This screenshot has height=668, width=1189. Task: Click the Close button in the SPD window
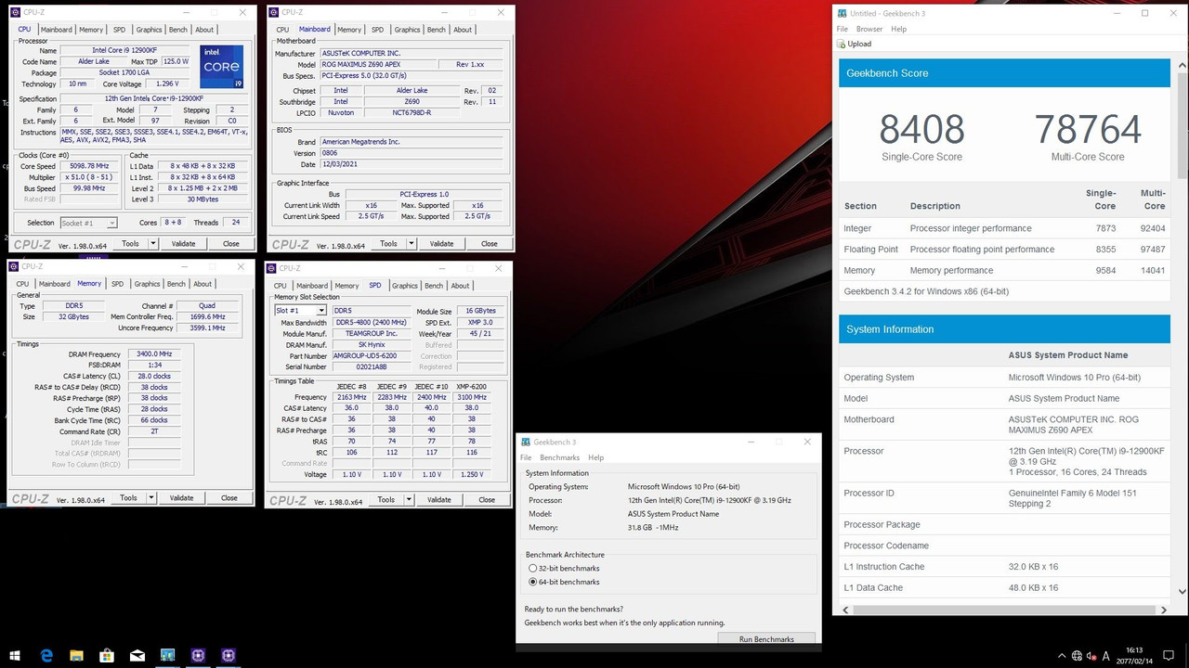pos(487,500)
